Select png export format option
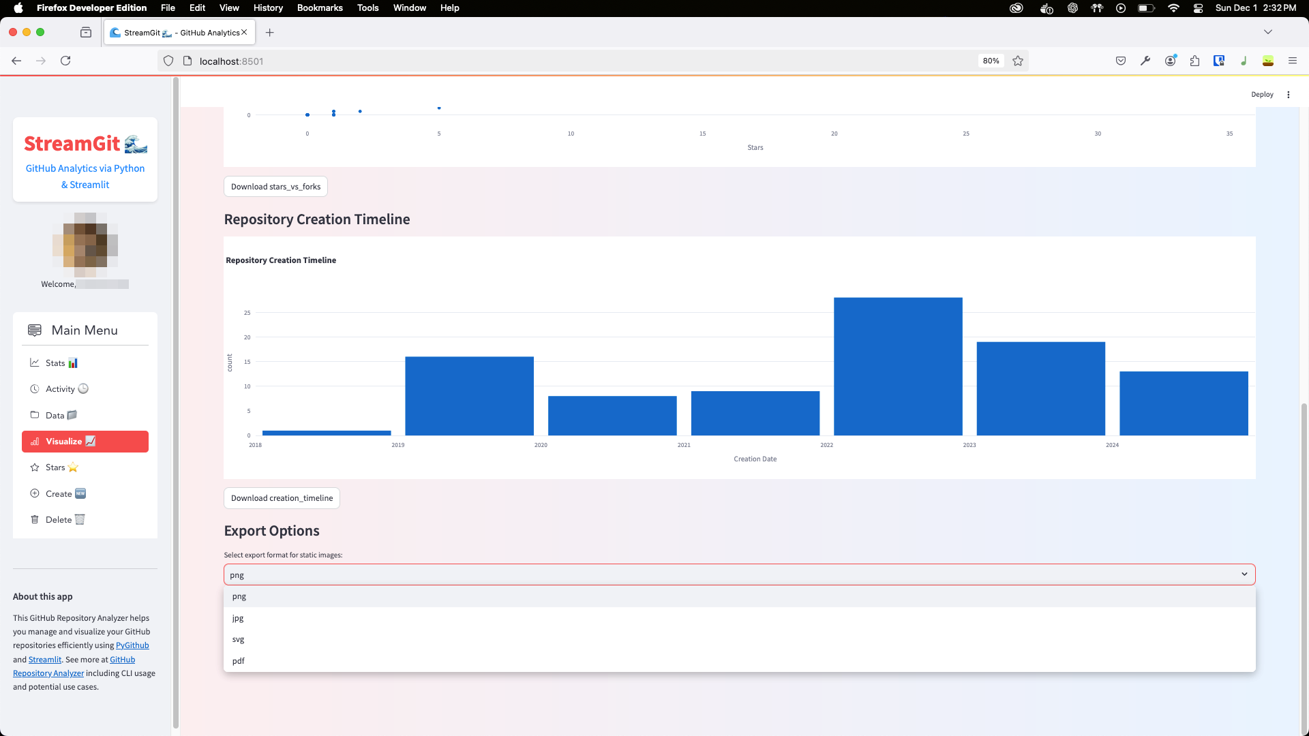1309x736 pixels. click(x=239, y=596)
